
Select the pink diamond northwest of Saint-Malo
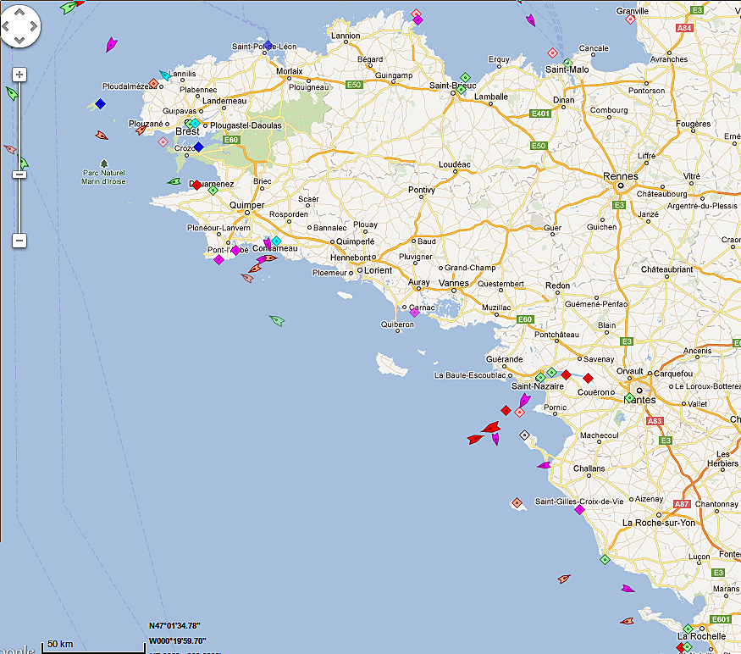pyautogui.click(x=552, y=53)
